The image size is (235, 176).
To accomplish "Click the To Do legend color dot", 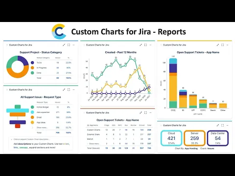I will click(32, 63).
